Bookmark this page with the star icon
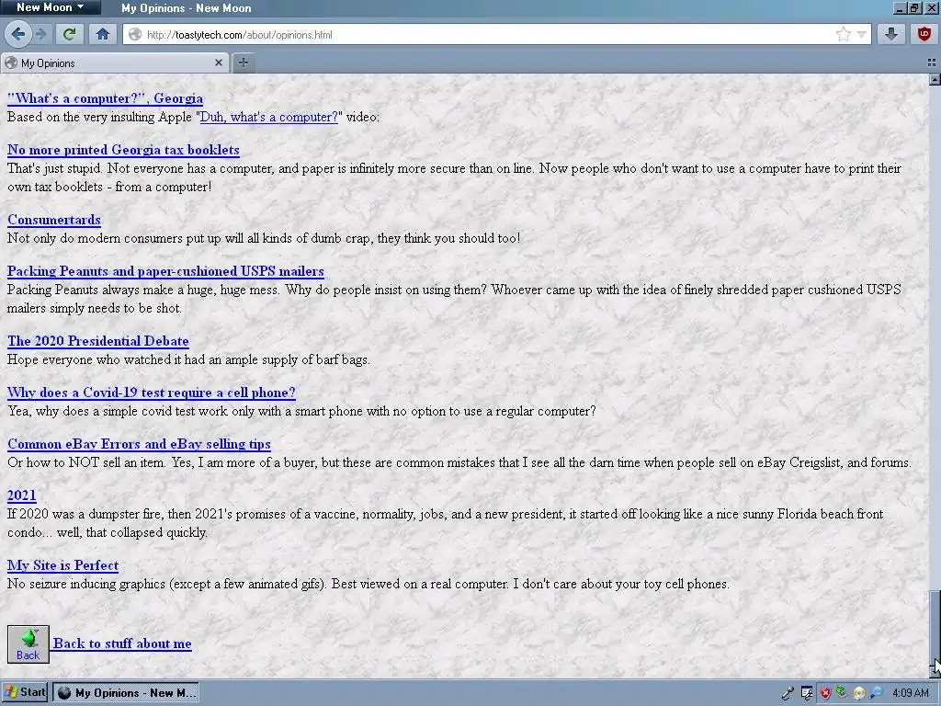The width and height of the screenshot is (941, 706). (843, 34)
